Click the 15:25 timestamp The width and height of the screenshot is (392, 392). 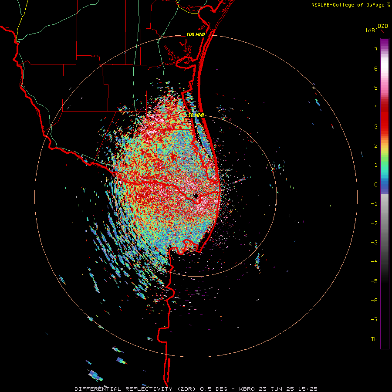tap(308, 389)
